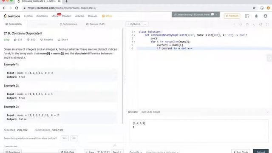Open the notifications bell
272x153 pixels.
[x=256, y=16]
